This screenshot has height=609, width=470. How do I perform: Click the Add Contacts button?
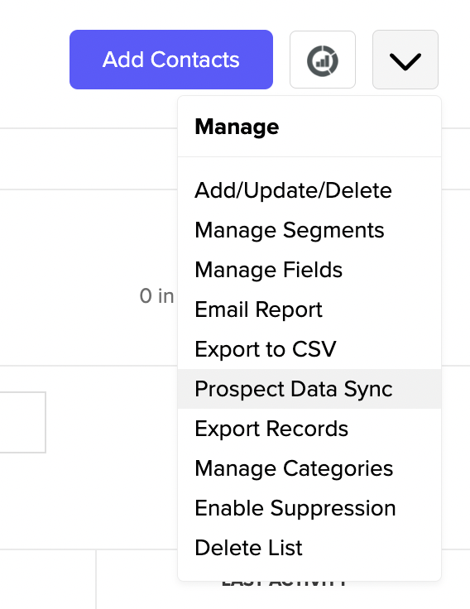pyautogui.click(x=171, y=60)
